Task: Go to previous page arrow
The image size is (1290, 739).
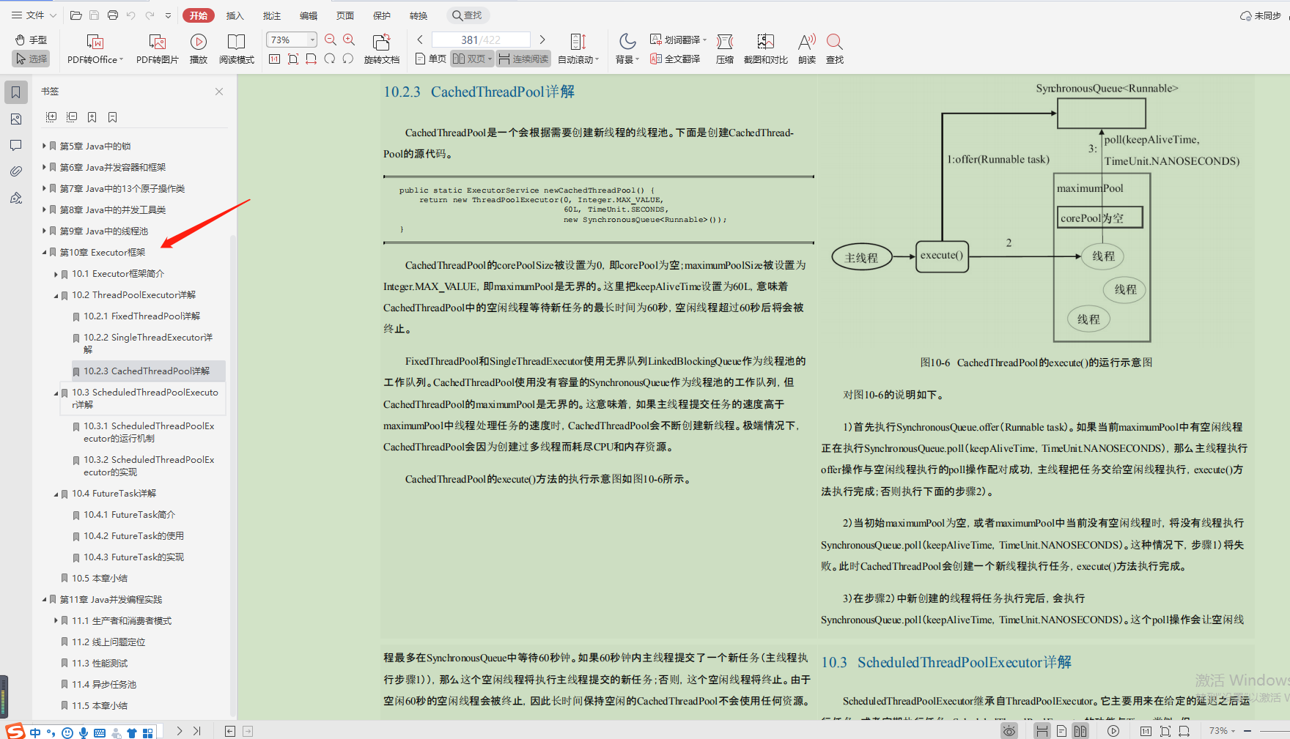Action: 420,40
